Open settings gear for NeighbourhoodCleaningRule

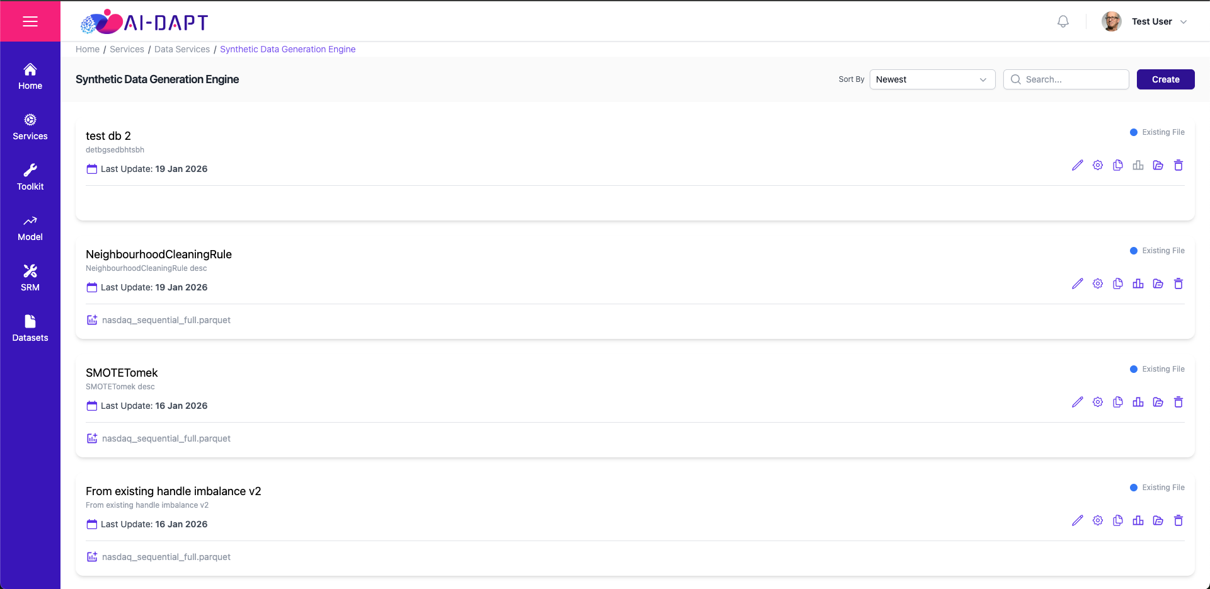tap(1098, 283)
